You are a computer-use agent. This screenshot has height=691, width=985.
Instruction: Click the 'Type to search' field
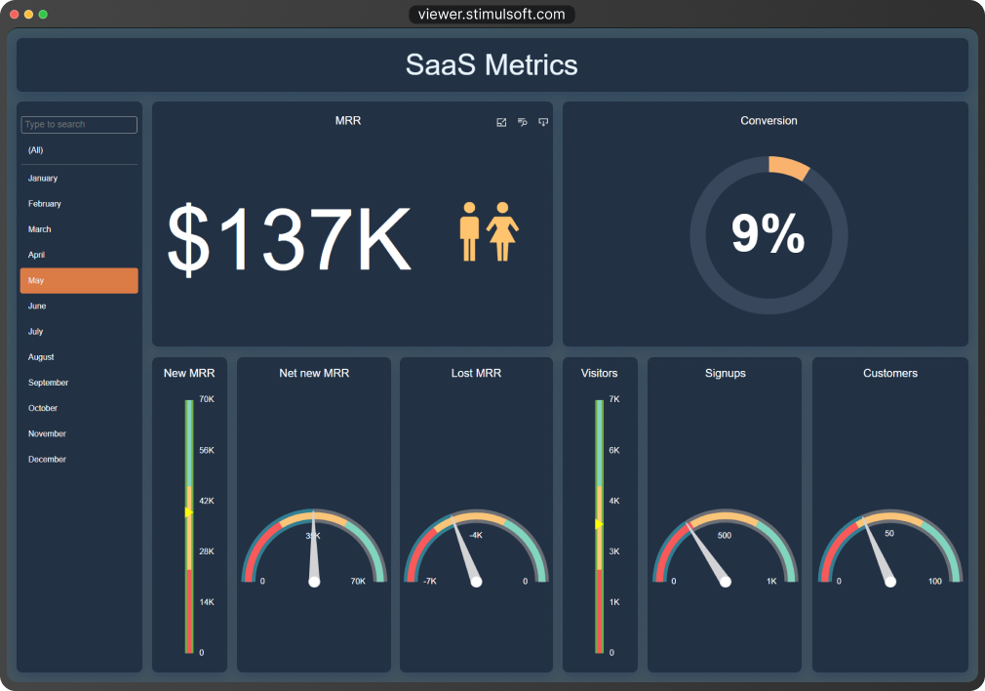click(x=79, y=125)
